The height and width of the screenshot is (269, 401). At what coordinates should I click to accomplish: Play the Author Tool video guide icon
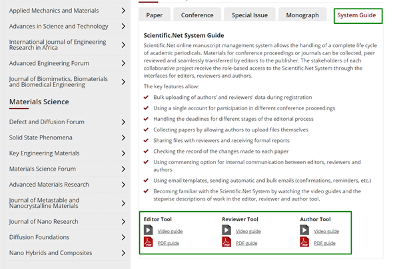pos(304,230)
